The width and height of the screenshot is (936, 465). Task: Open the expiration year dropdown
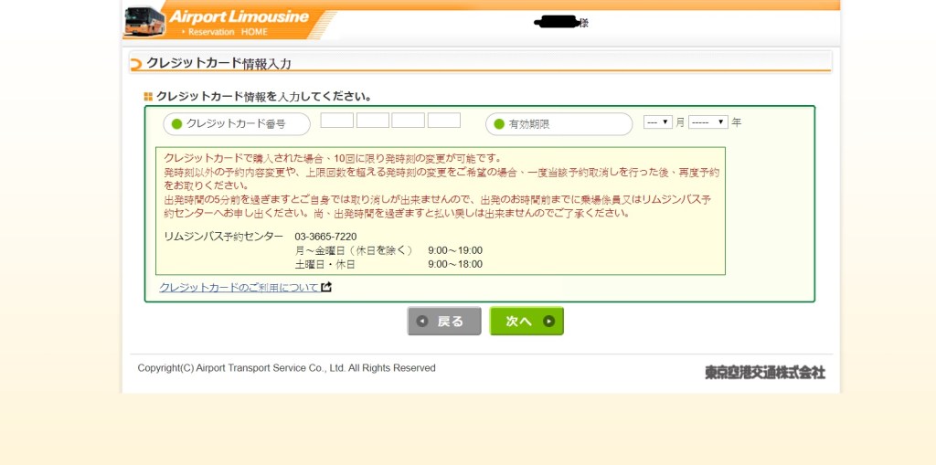click(707, 122)
